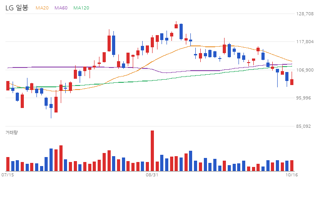Click the LG 일봉 chart title
Viewport: 324px width, 198px height.
tap(17, 8)
